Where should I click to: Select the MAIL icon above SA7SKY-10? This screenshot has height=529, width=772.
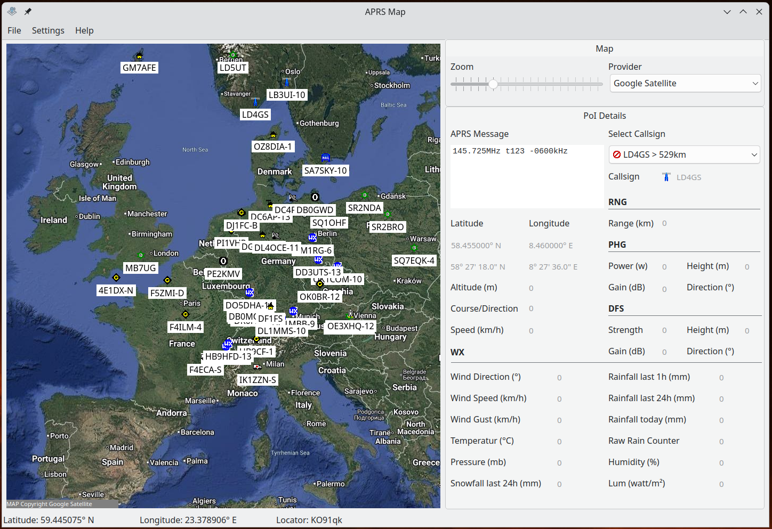[326, 158]
